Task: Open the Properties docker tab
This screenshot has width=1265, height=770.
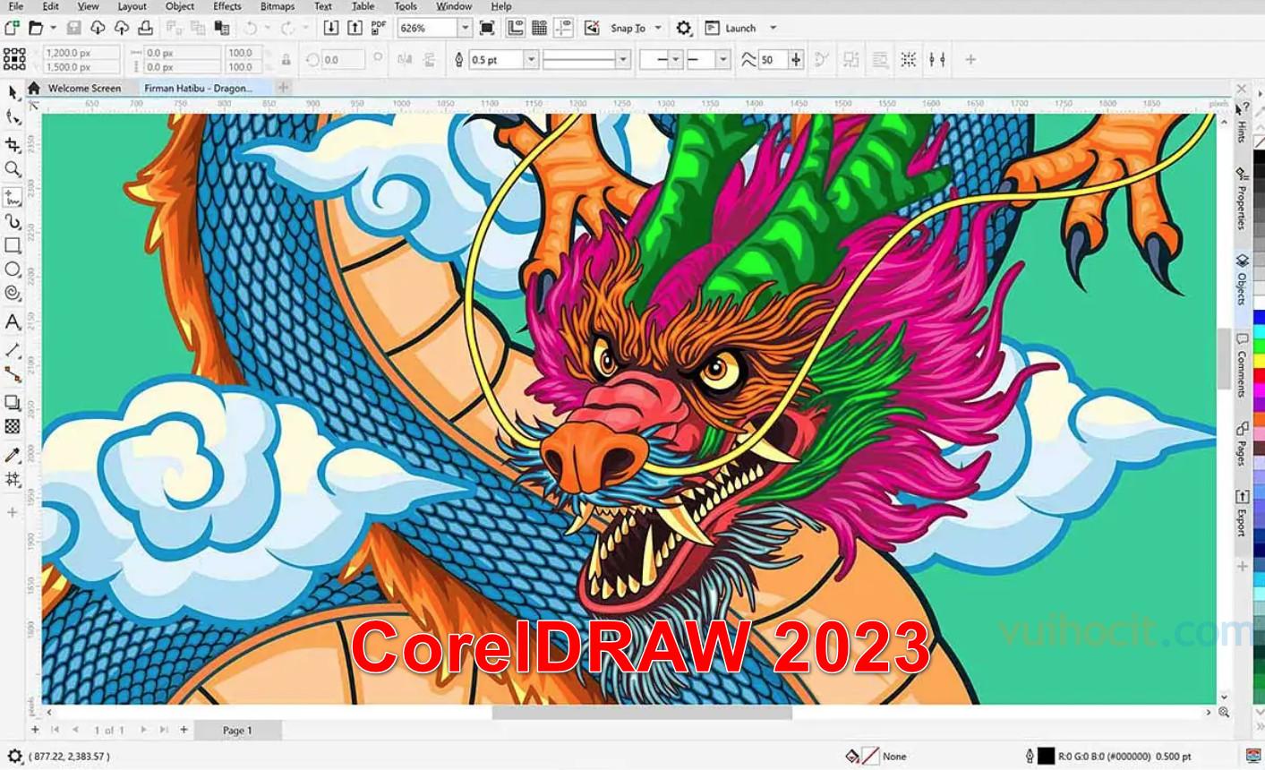Action: pyautogui.click(x=1243, y=198)
